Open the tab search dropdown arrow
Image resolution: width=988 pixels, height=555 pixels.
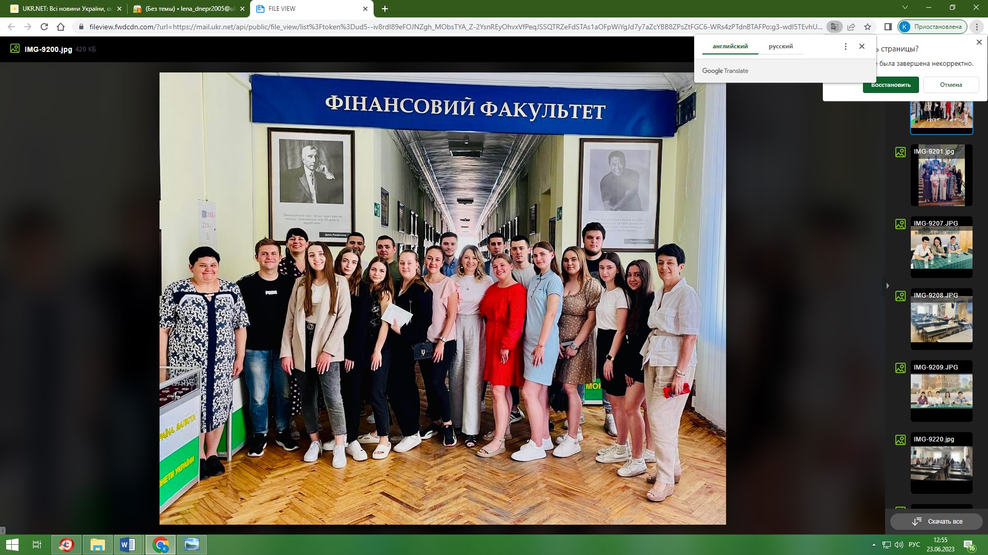point(905,8)
